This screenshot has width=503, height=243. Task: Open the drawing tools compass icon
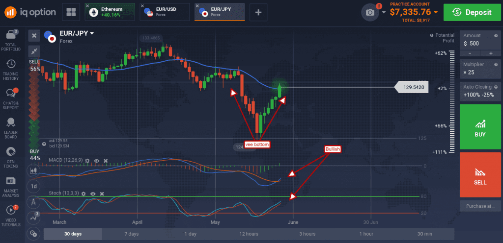[33, 202]
